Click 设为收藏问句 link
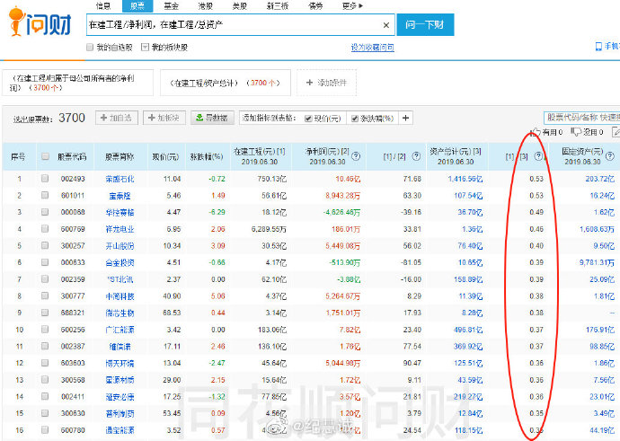Viewport: 620px width, 441px height. click(x=373, y=48)
